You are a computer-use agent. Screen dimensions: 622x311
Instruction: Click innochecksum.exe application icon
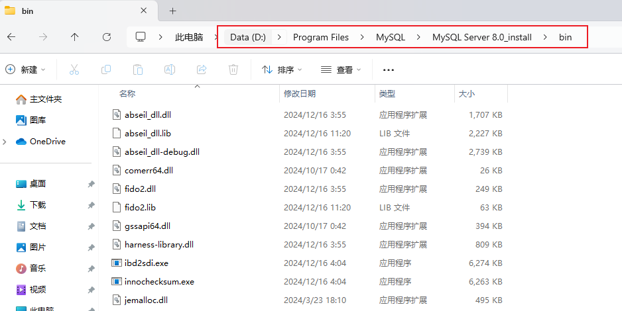click(x=116, y=281)
